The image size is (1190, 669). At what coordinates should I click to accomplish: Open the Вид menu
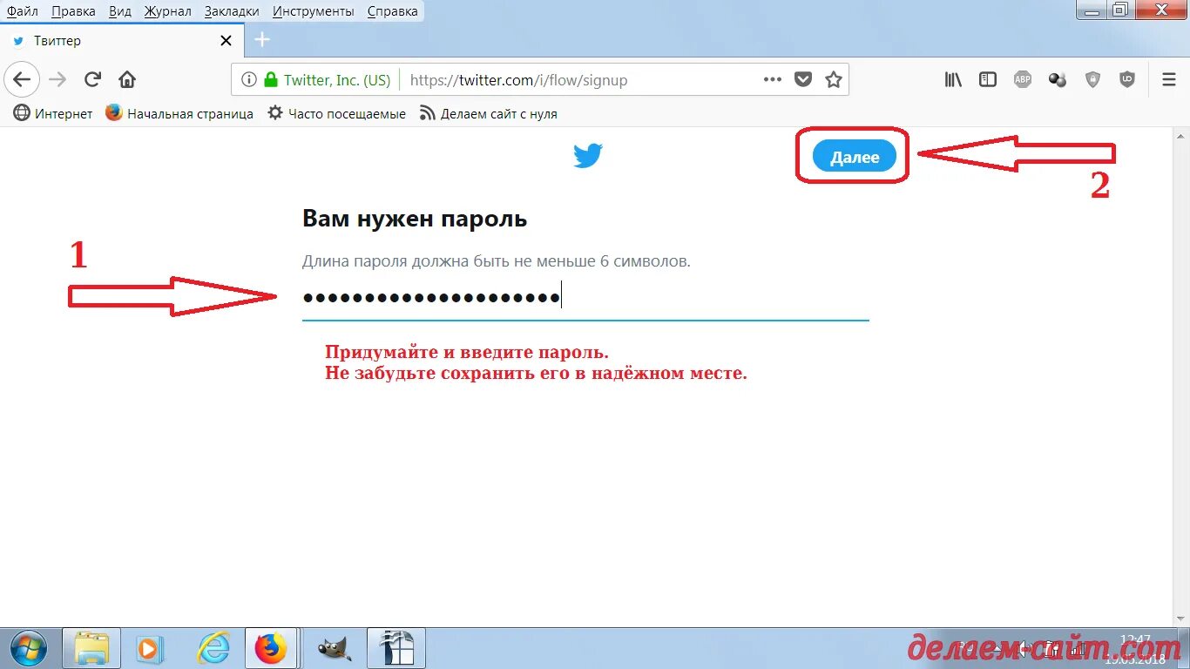pyautogui.click(x=120, y=11)
